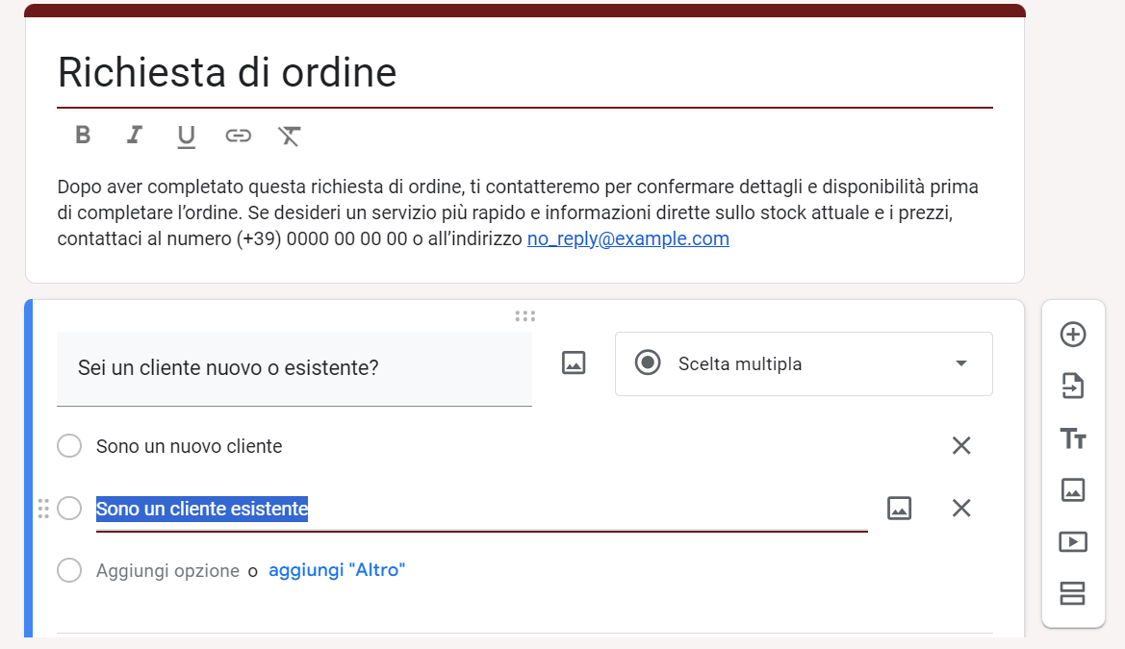
Task: Toggle bold formatting on title
Action: (x=83, y=135)
